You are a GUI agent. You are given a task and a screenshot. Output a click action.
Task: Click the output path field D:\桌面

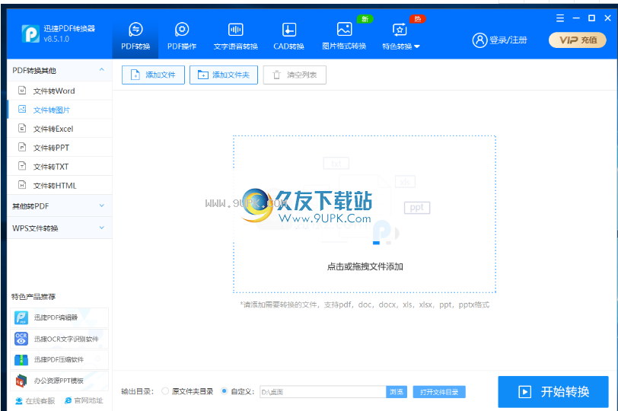323,392
